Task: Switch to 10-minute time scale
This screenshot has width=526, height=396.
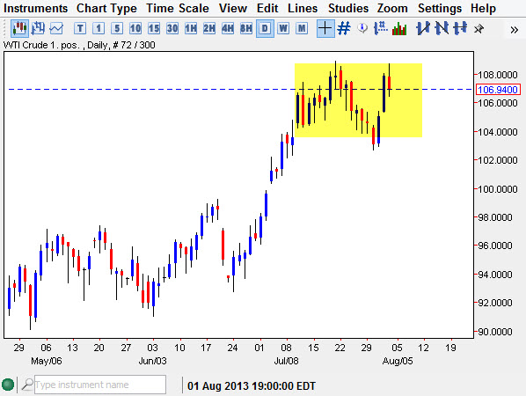Action: tap(135, 28)
